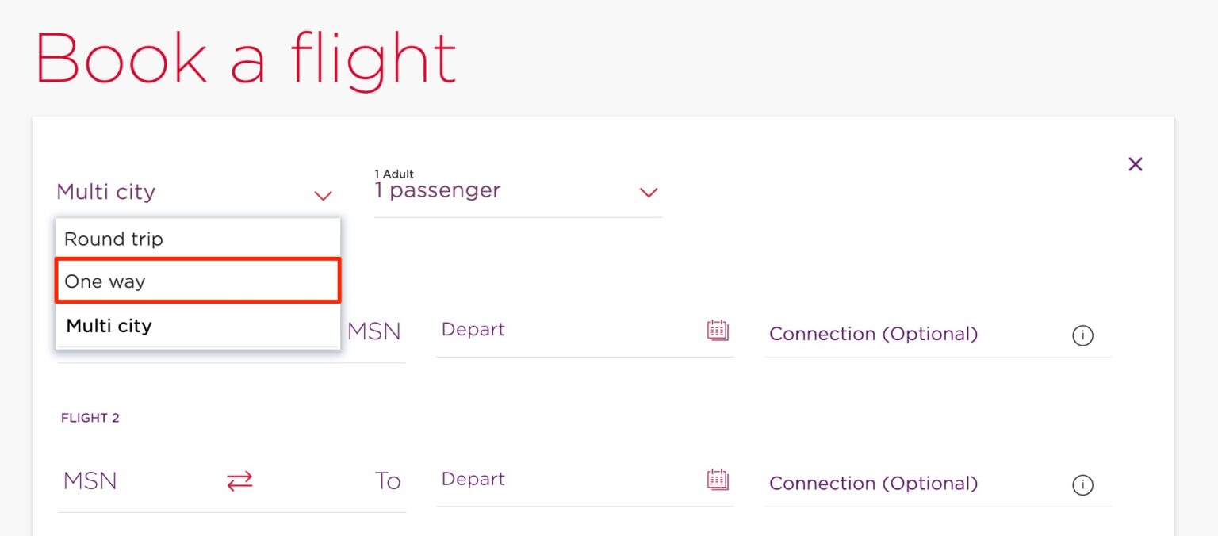Click Flight 1 Connection (Optional) field
1218x536 pixels.
(x=873, y=334)
